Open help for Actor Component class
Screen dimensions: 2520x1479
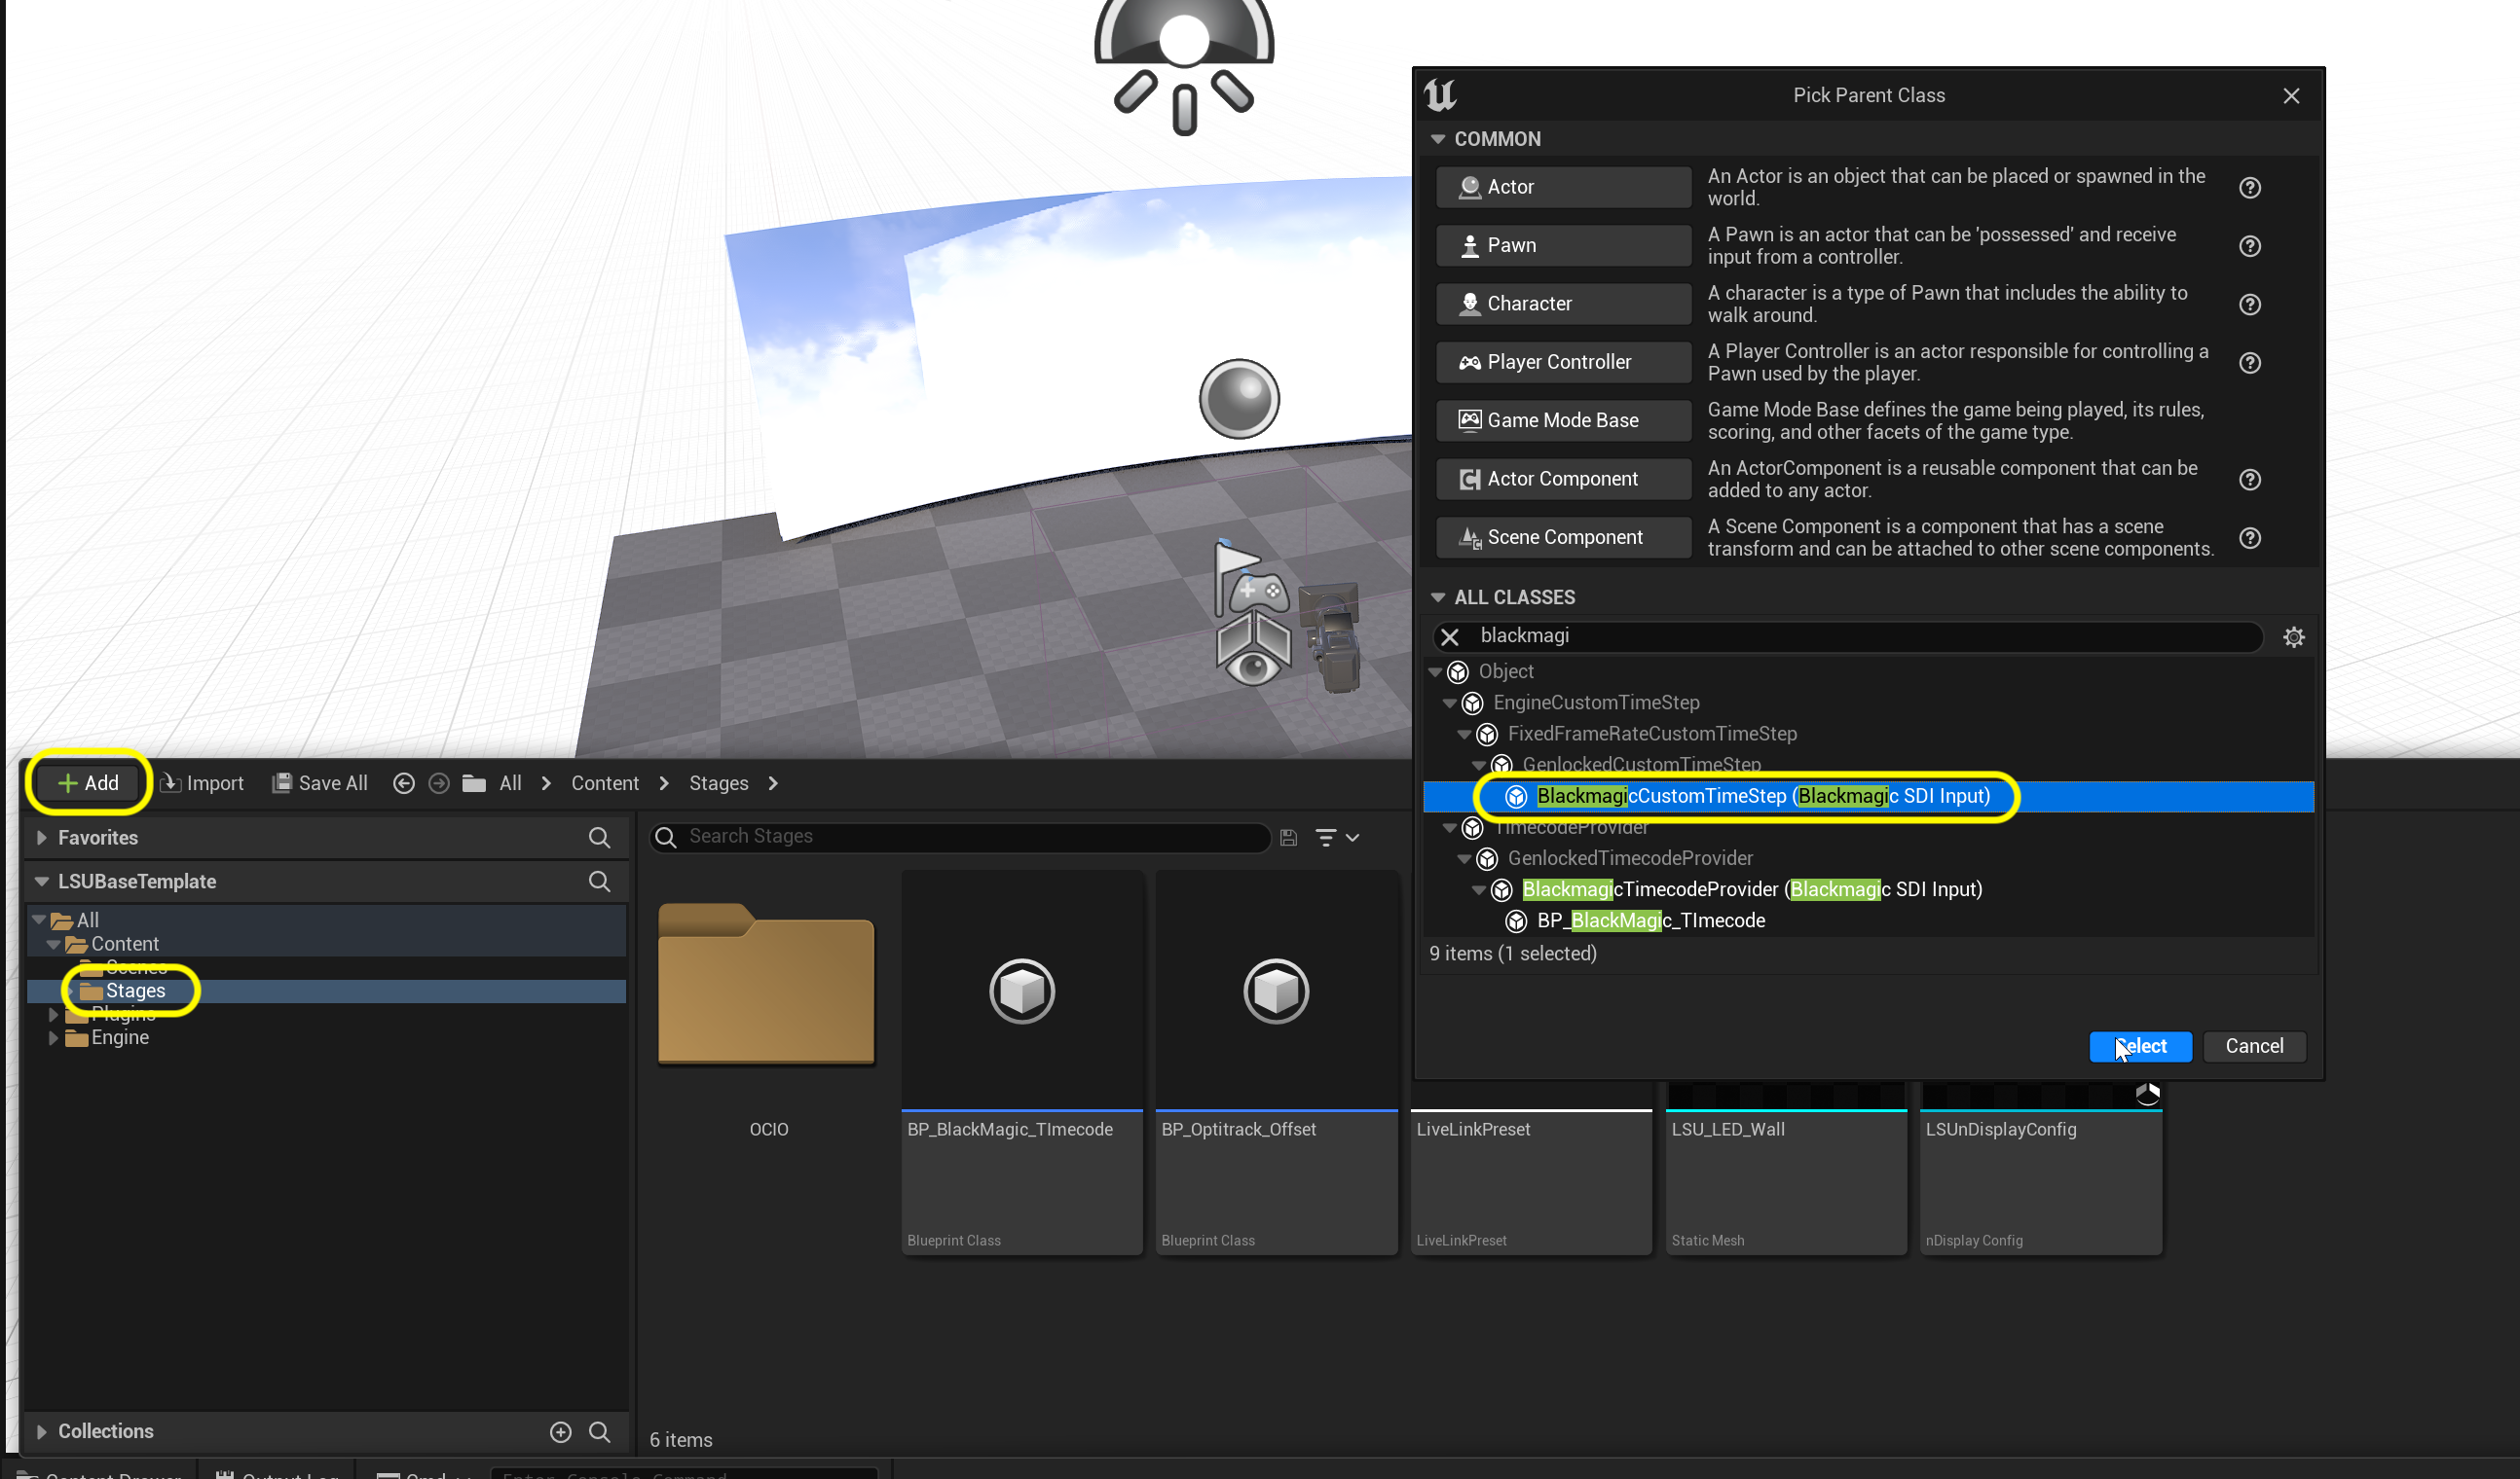click(x=2250, y=480)
